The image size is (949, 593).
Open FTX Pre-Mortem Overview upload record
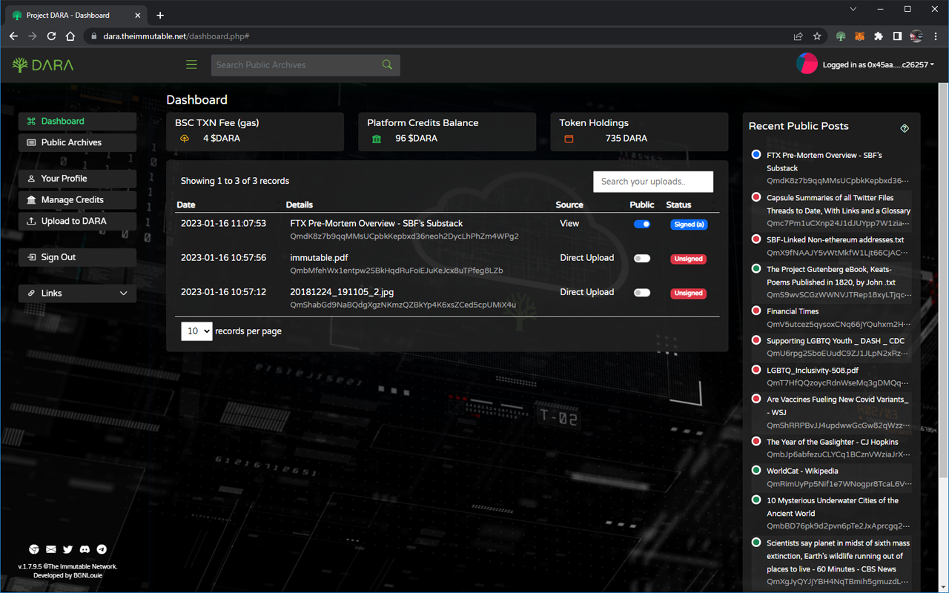coord(376,223)
